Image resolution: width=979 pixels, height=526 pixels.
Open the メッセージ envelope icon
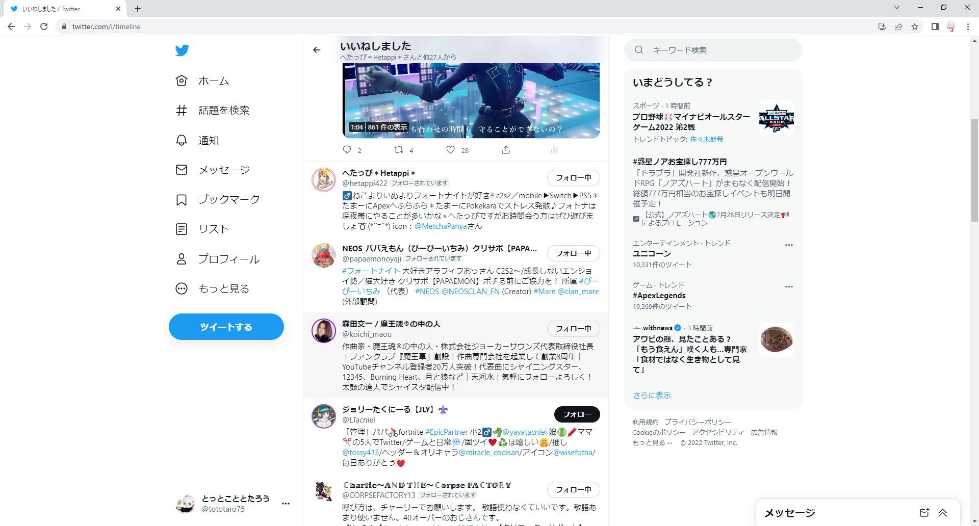coord(181,170)
